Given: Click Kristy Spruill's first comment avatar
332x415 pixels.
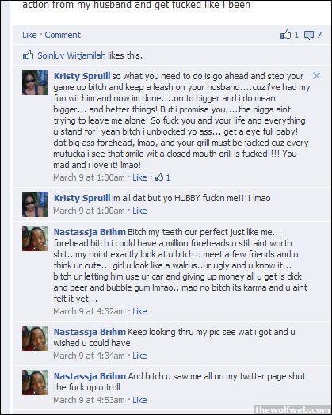Looking at the screenshot, I should click(35, 82).
